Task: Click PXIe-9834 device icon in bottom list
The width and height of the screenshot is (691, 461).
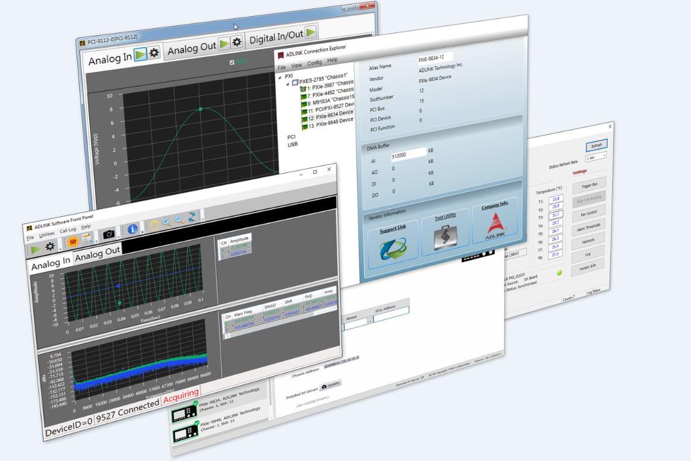Action: point(185,413)
